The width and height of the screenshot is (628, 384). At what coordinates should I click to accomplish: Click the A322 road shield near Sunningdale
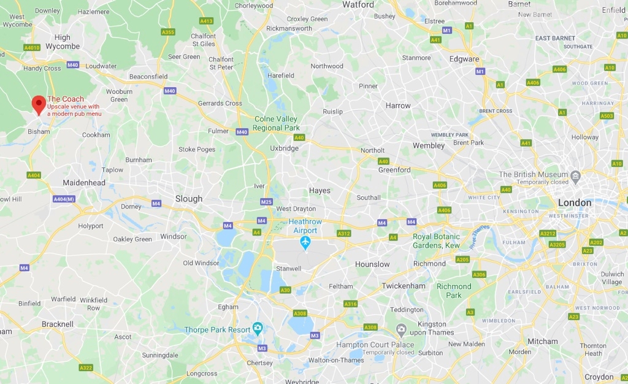[86, 367]
